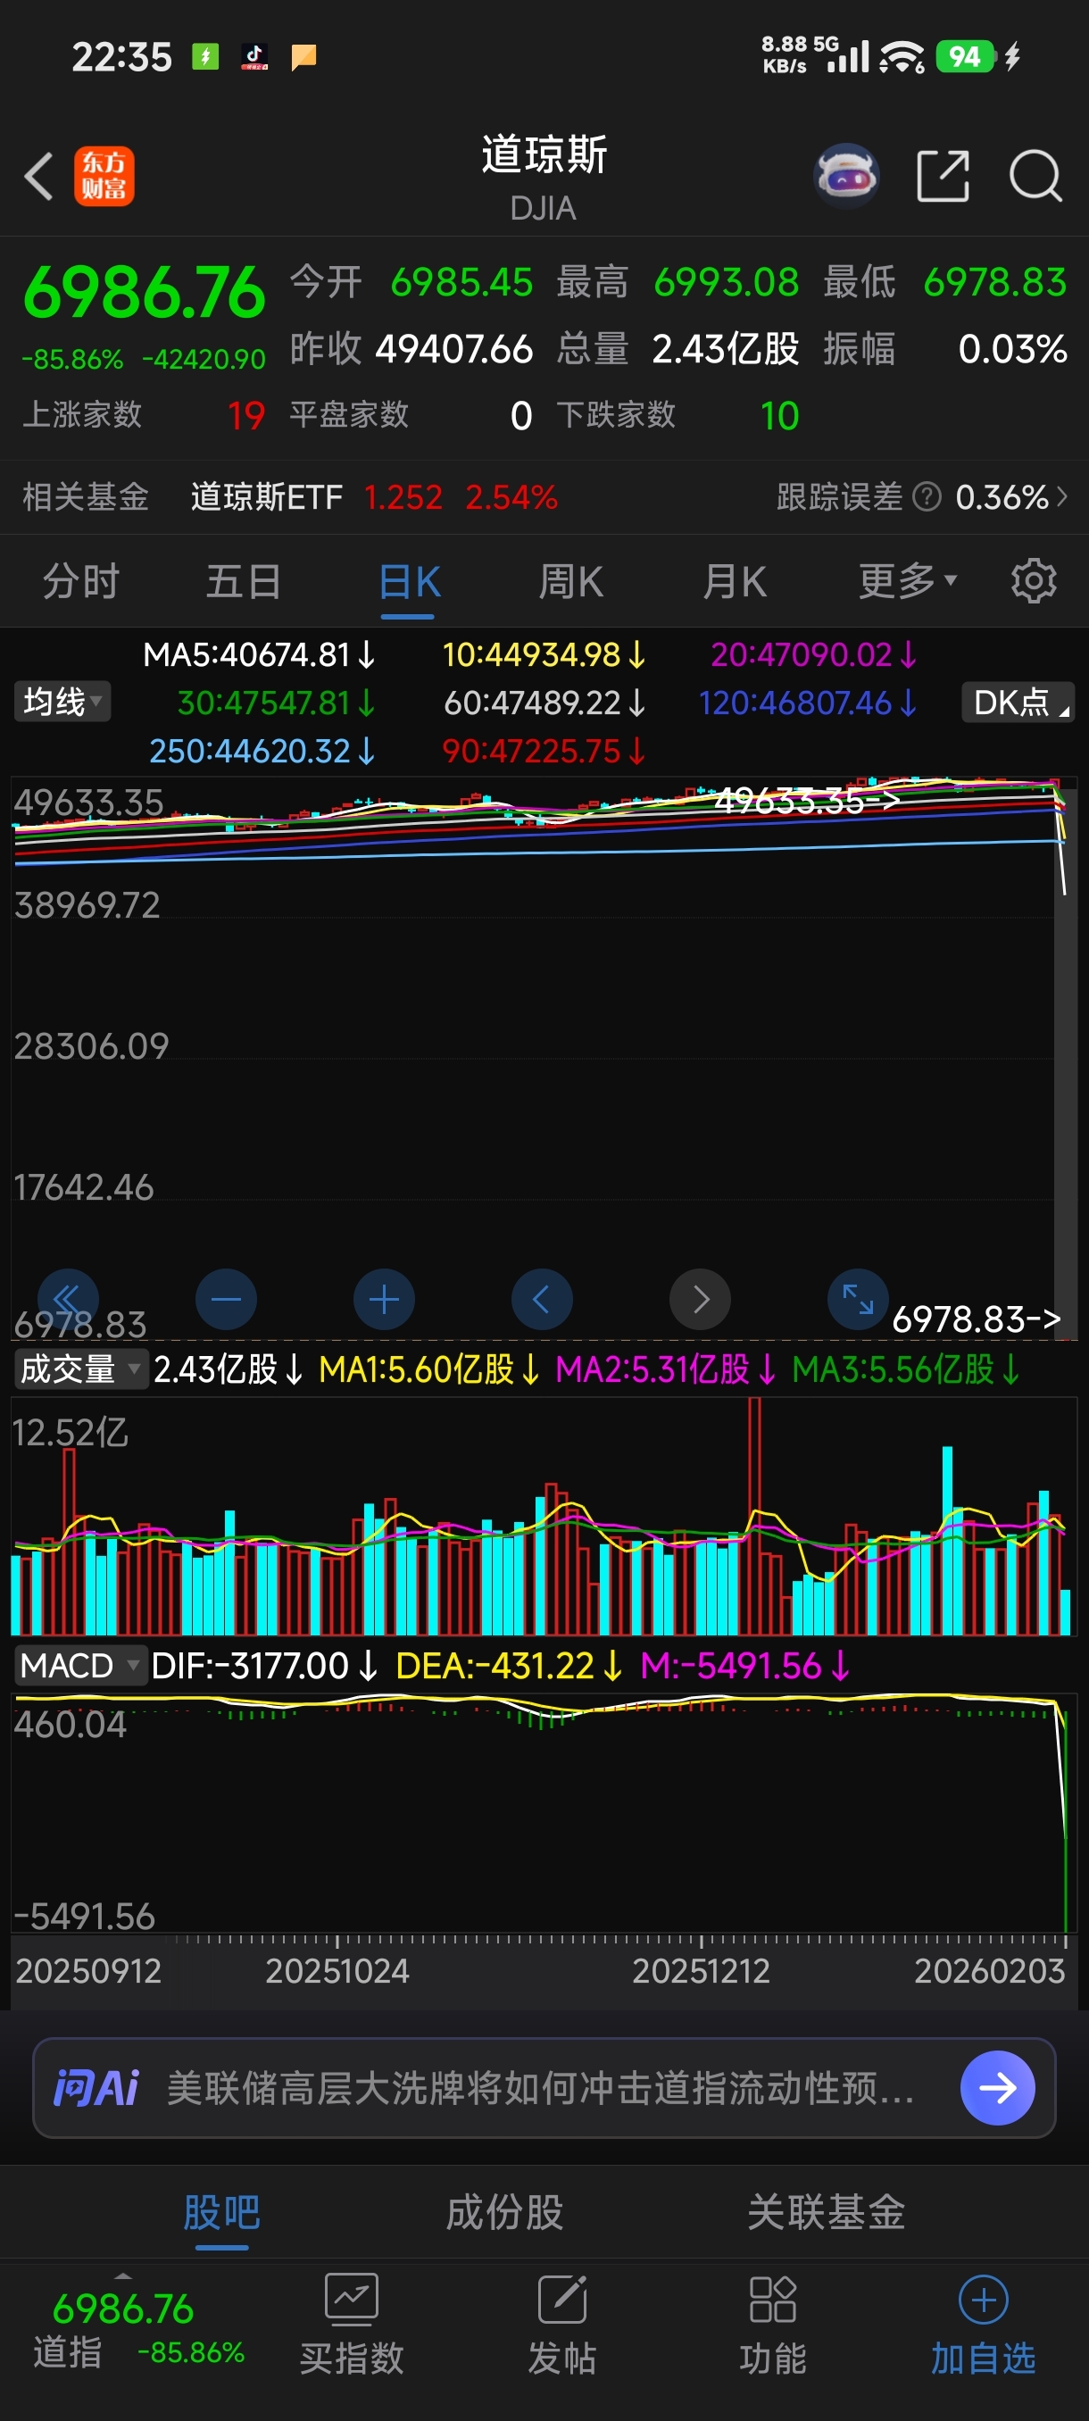Open the 道琼斯ETF related fund

374,496
